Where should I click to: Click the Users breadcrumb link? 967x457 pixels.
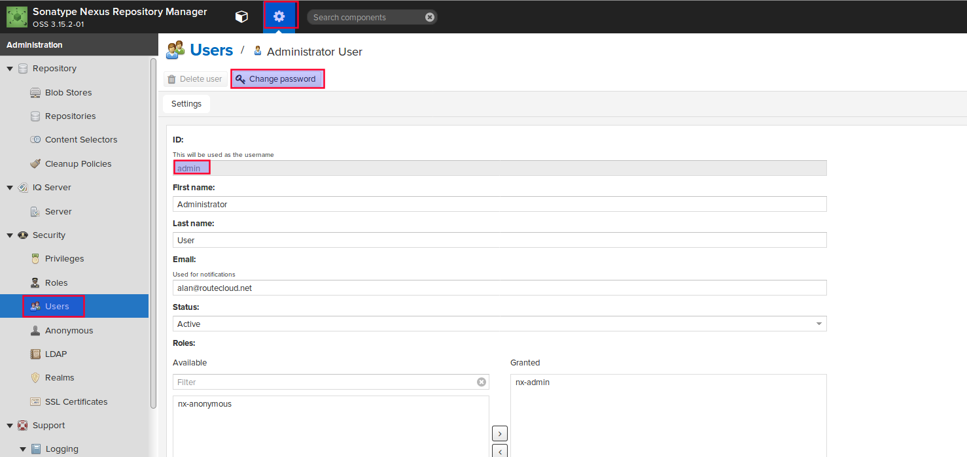coord(211,50)
